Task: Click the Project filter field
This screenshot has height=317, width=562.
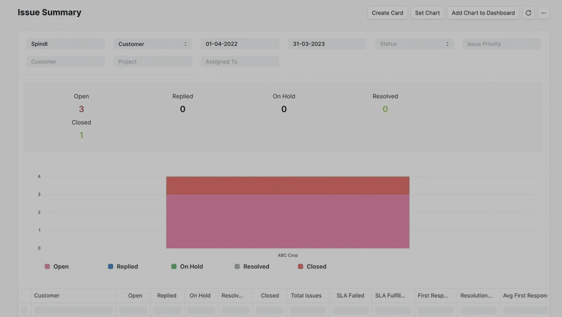Action: pyautogui.click(x=153, y=61)
